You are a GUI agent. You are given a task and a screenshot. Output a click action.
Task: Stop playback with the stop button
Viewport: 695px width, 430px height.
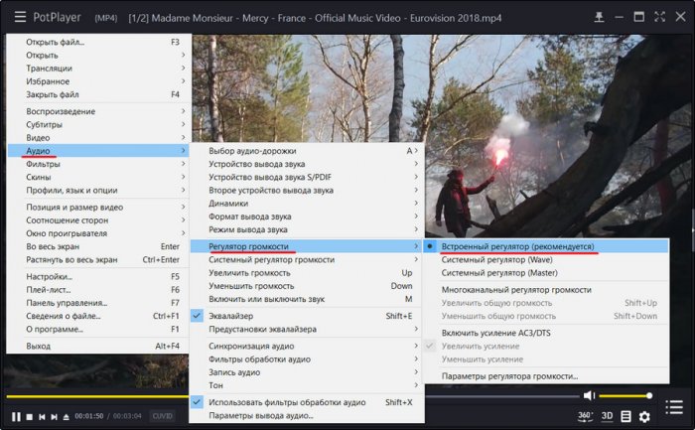[x=29, y=416]
